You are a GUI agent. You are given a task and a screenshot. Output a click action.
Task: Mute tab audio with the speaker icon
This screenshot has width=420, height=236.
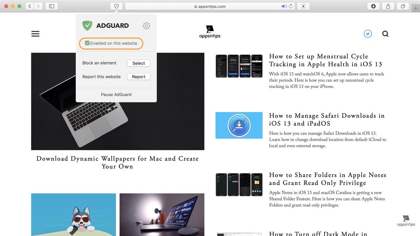pos(283,6)
